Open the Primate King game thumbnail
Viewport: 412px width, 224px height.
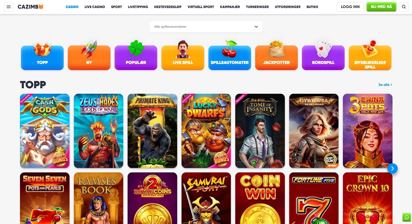152,131
